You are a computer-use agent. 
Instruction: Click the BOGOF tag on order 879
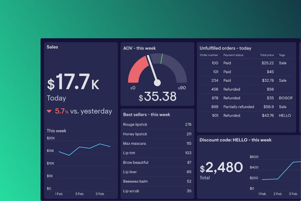click(x=286, y=98)
